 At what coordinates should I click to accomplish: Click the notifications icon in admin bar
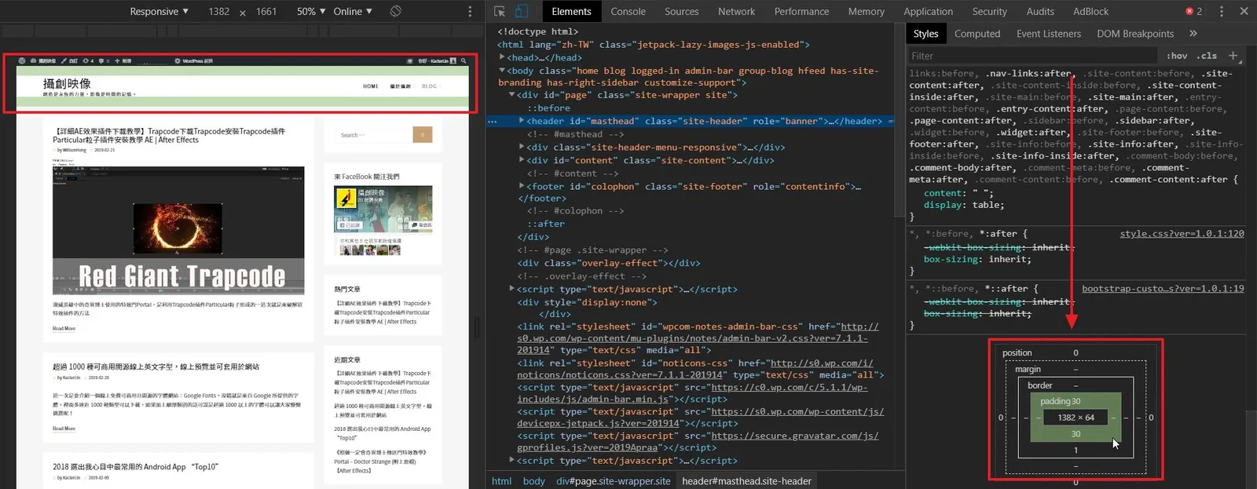tap(410, 60)
